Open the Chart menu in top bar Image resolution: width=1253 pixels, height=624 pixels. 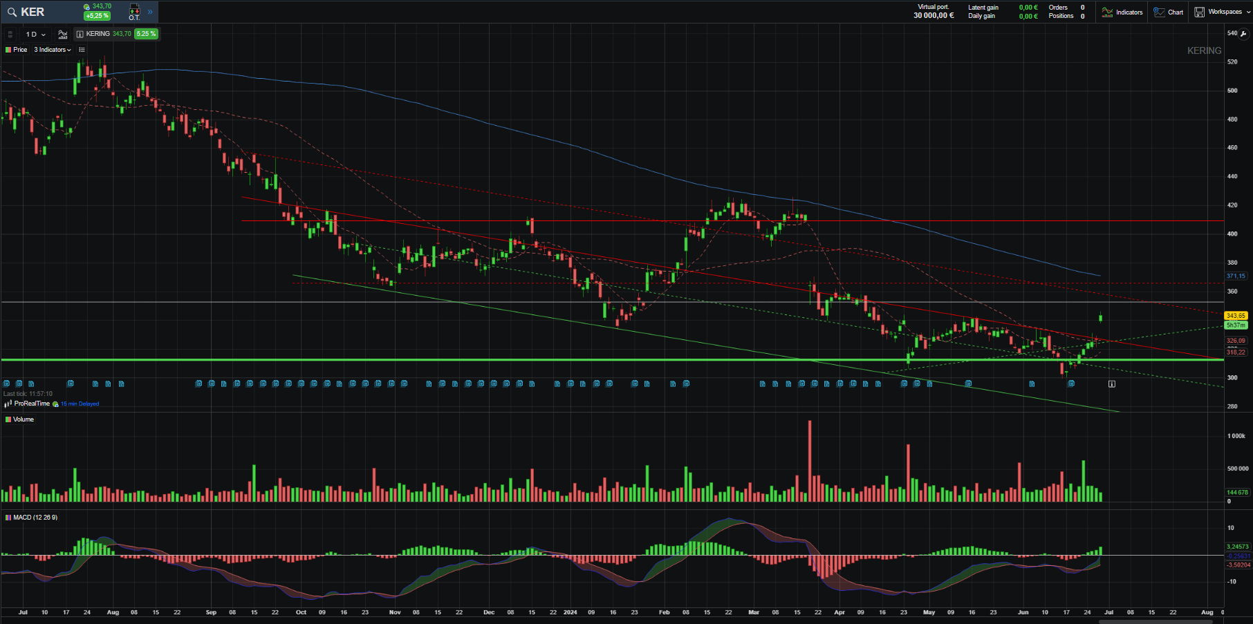[x=1169, y=12]
